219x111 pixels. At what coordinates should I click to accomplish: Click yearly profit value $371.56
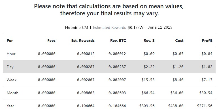pos(205,106)
